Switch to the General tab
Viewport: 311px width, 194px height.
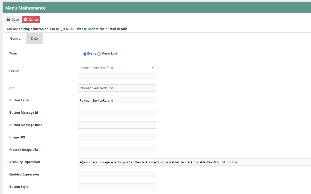(x=15, y=38)
